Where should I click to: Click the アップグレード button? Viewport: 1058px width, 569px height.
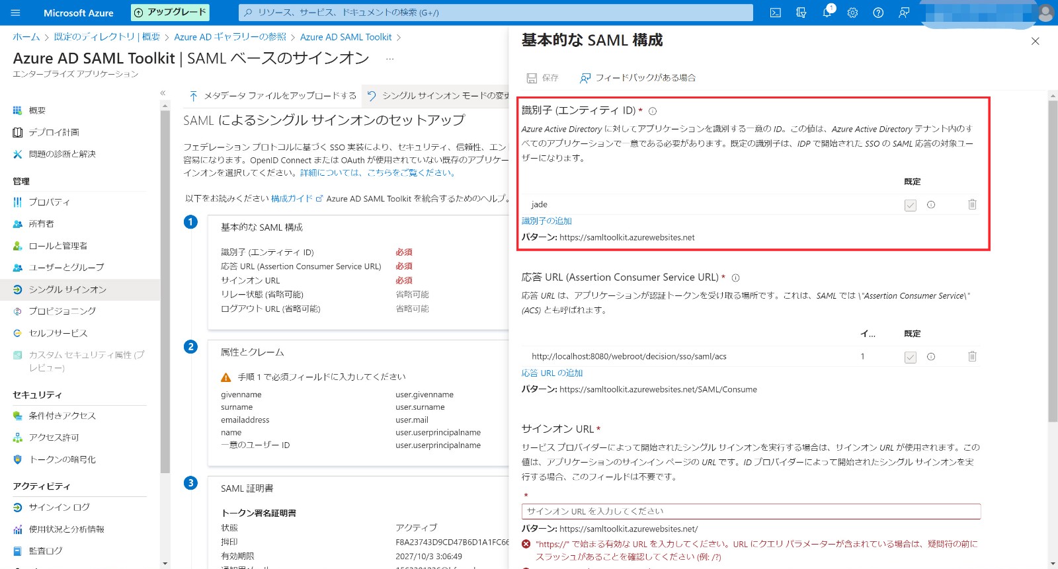click(x=170, y=13)
